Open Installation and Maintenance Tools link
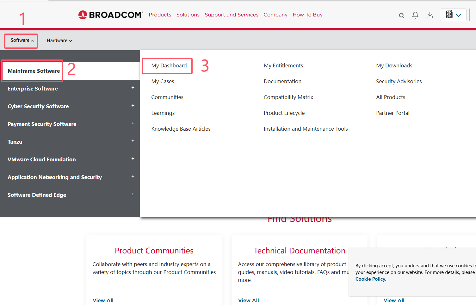Screen dimensions: 476x305 [306, 129]
